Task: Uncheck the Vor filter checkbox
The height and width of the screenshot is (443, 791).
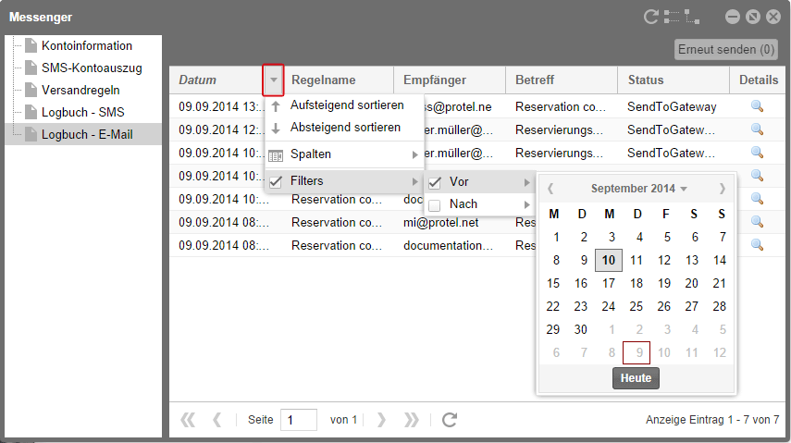Action: (x=435, y=182)
